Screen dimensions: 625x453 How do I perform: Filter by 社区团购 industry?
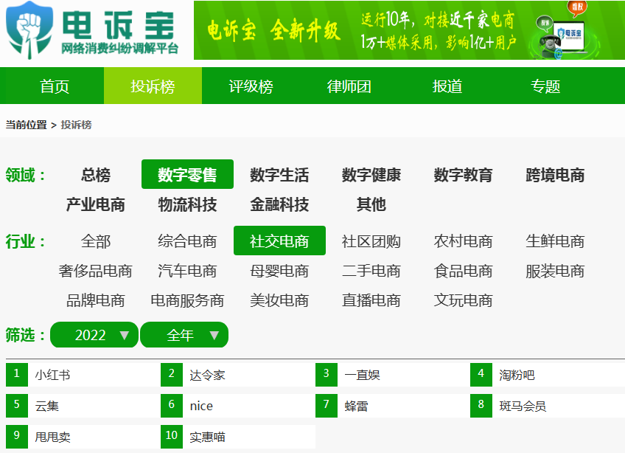pyautogui.click(x=371, y=241)
